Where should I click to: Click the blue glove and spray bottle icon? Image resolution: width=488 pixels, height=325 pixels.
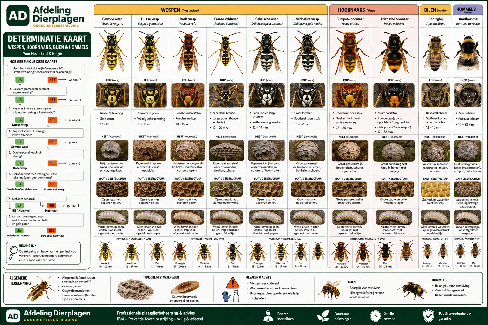point(230,296)
